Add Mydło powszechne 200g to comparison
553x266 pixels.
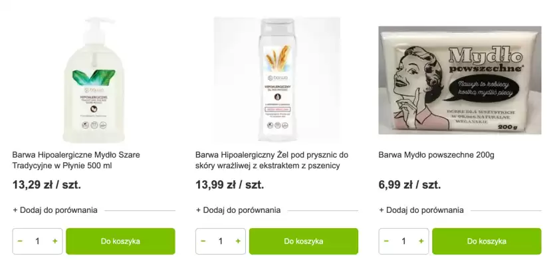pos(421,210)
